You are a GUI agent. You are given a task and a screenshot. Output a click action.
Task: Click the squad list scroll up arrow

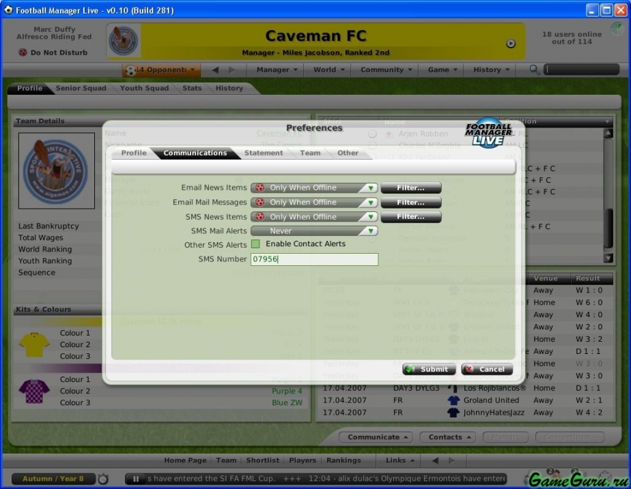[608, 134]
